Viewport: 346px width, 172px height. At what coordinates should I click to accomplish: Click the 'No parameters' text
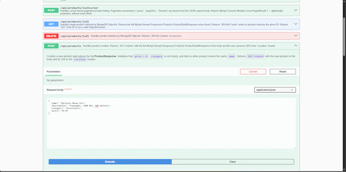55,80
